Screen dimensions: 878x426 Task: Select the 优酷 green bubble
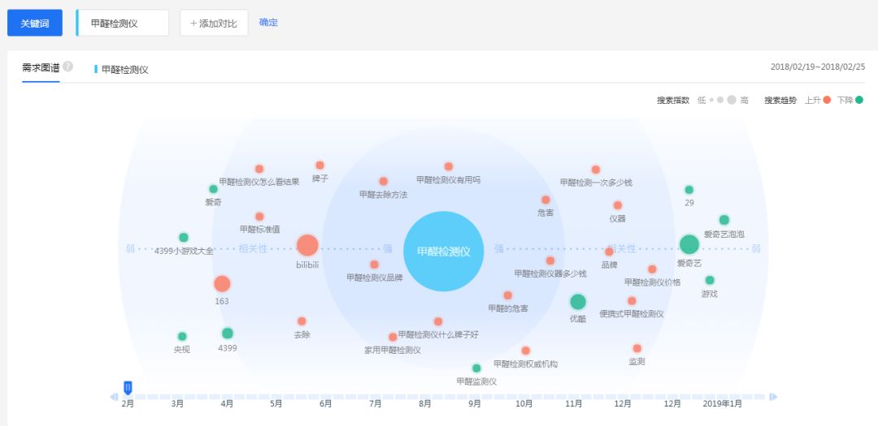578,302
